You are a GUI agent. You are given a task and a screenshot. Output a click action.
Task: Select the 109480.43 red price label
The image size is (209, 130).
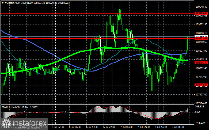[x=201, y=13]
